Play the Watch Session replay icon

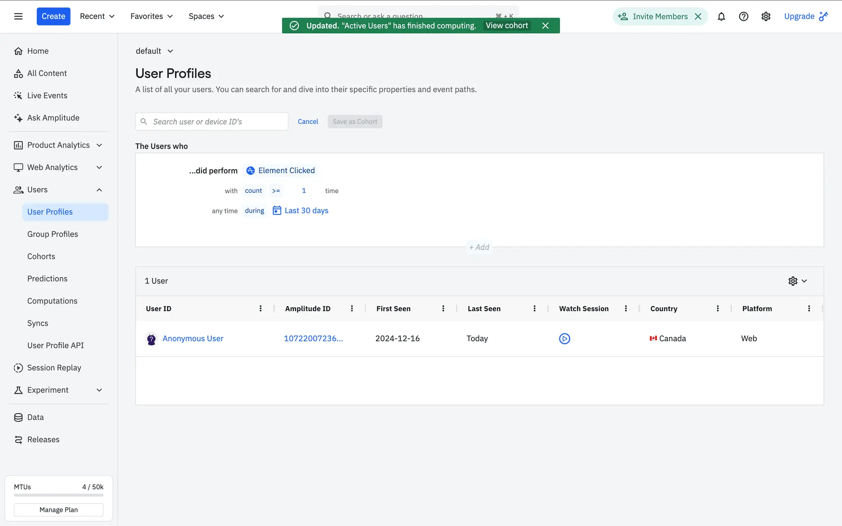pos(564,338)
